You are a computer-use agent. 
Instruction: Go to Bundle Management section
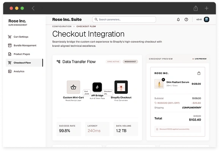pos(24,46)
